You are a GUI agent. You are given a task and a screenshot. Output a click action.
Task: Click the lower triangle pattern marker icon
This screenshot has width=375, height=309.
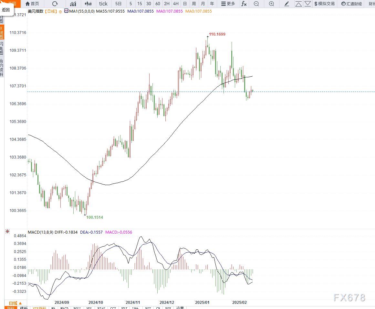(307, 4)
